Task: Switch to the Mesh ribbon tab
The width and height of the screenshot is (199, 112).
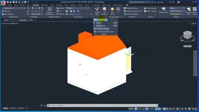Action: pyautogui.click(x=29, y=5)
